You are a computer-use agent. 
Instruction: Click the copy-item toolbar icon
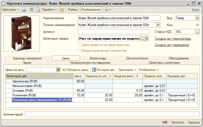38,10
